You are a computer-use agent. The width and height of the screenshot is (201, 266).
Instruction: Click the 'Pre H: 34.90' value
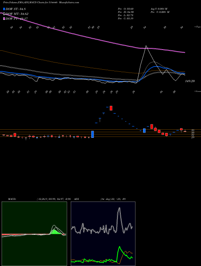point(126,12)
